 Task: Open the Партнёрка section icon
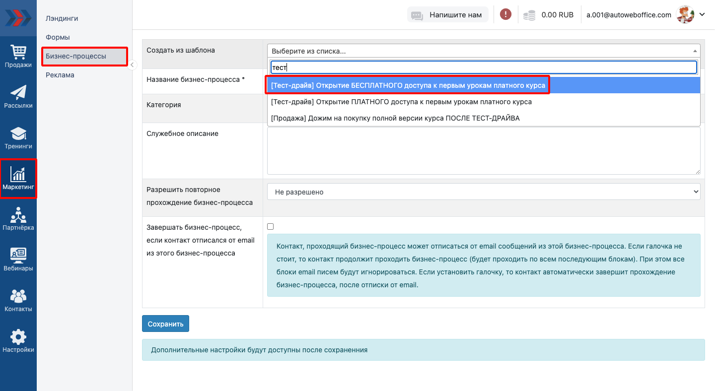(18, 219)
